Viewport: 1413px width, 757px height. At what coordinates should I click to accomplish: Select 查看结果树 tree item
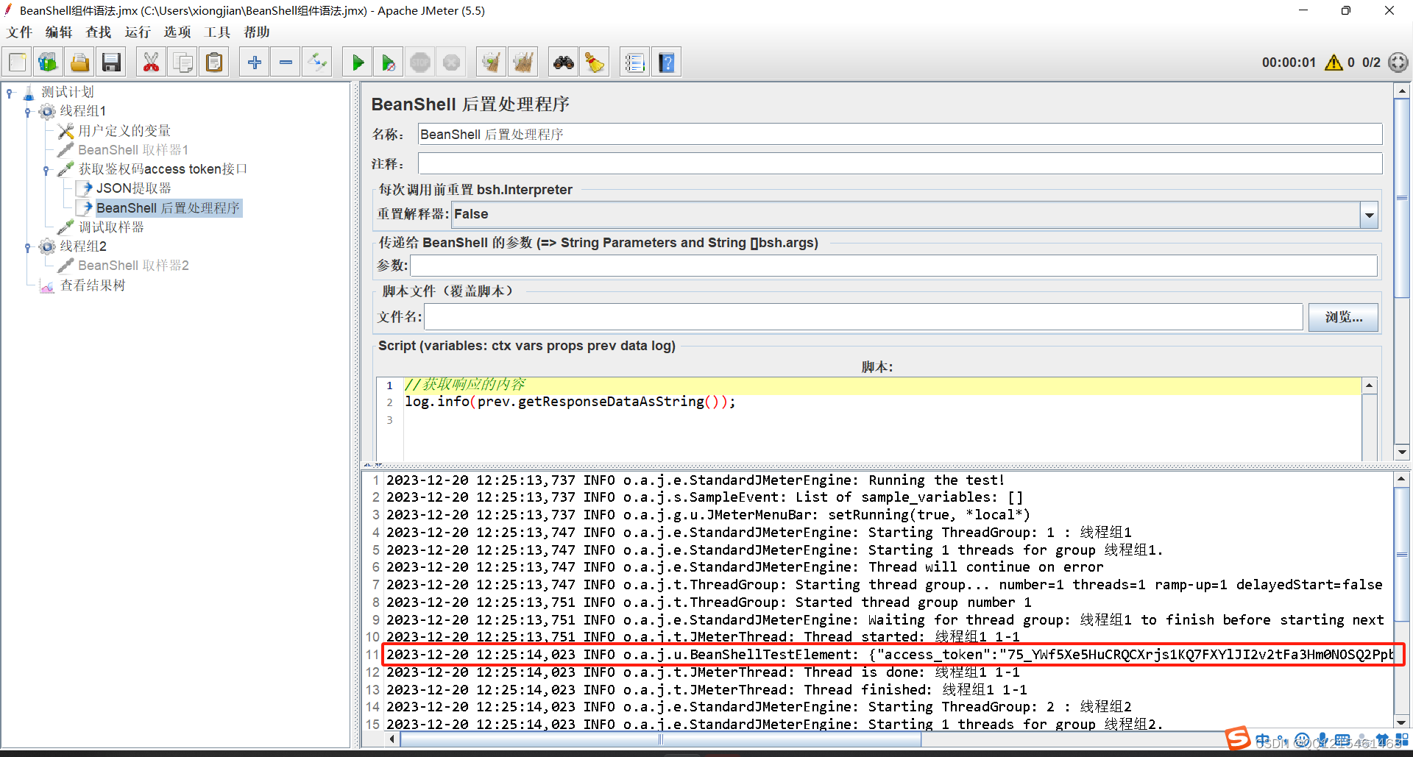[93, 285]
